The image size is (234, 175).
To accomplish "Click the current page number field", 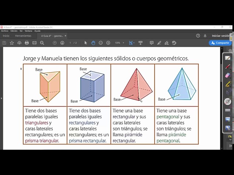I will (70, 43).
